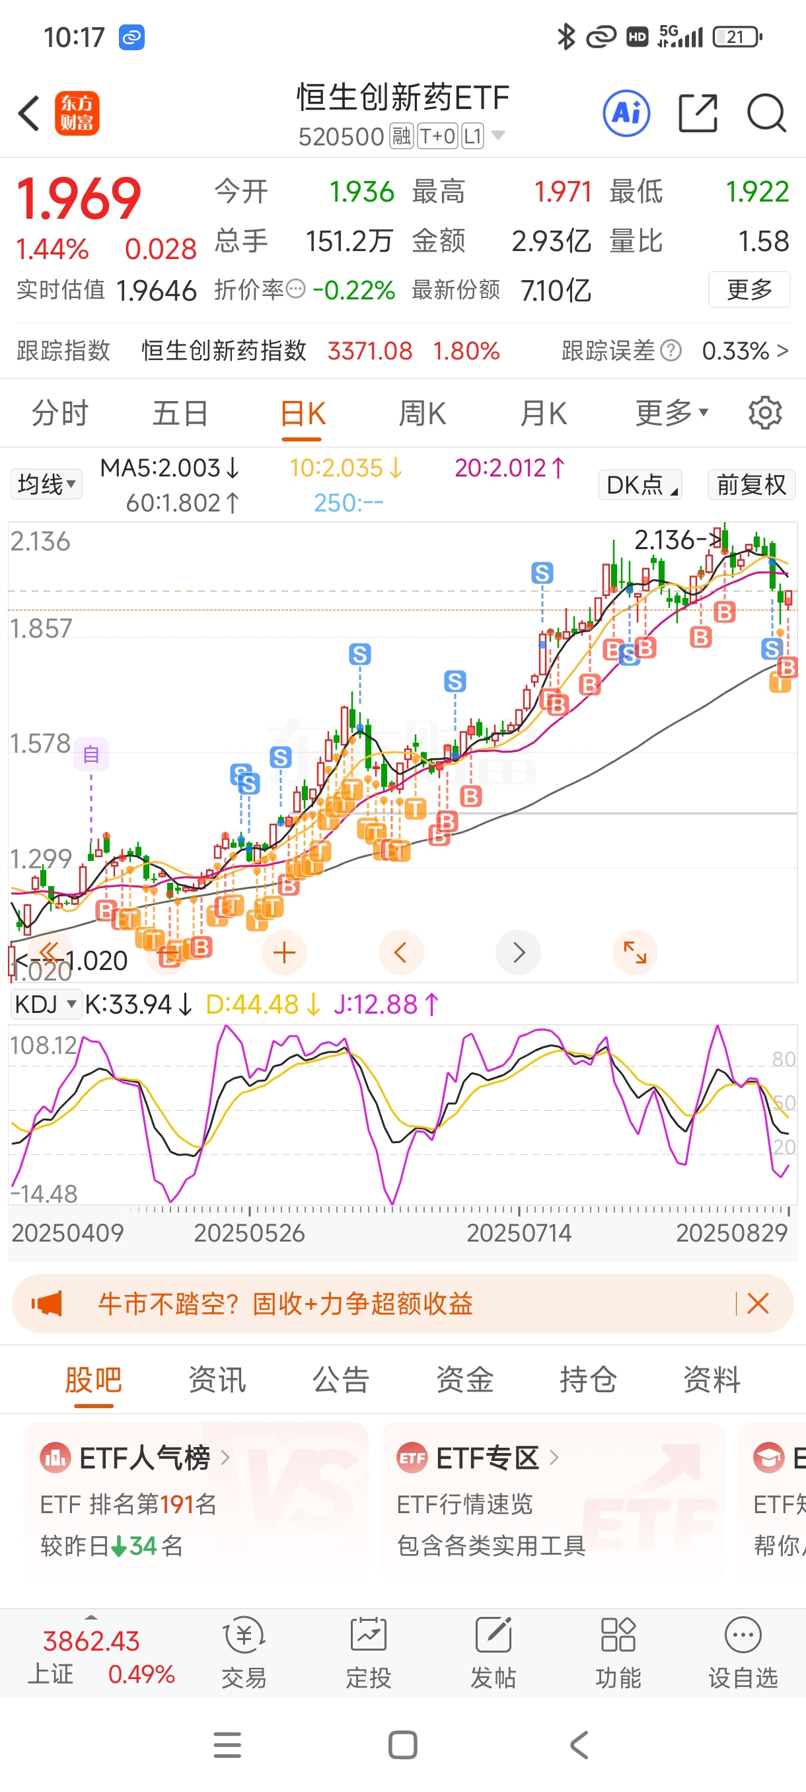The width and height of the screenshot is (806, 1792).
Task: Open ETF人气榜 chevron link
Action: click(x=225, y=1457)
